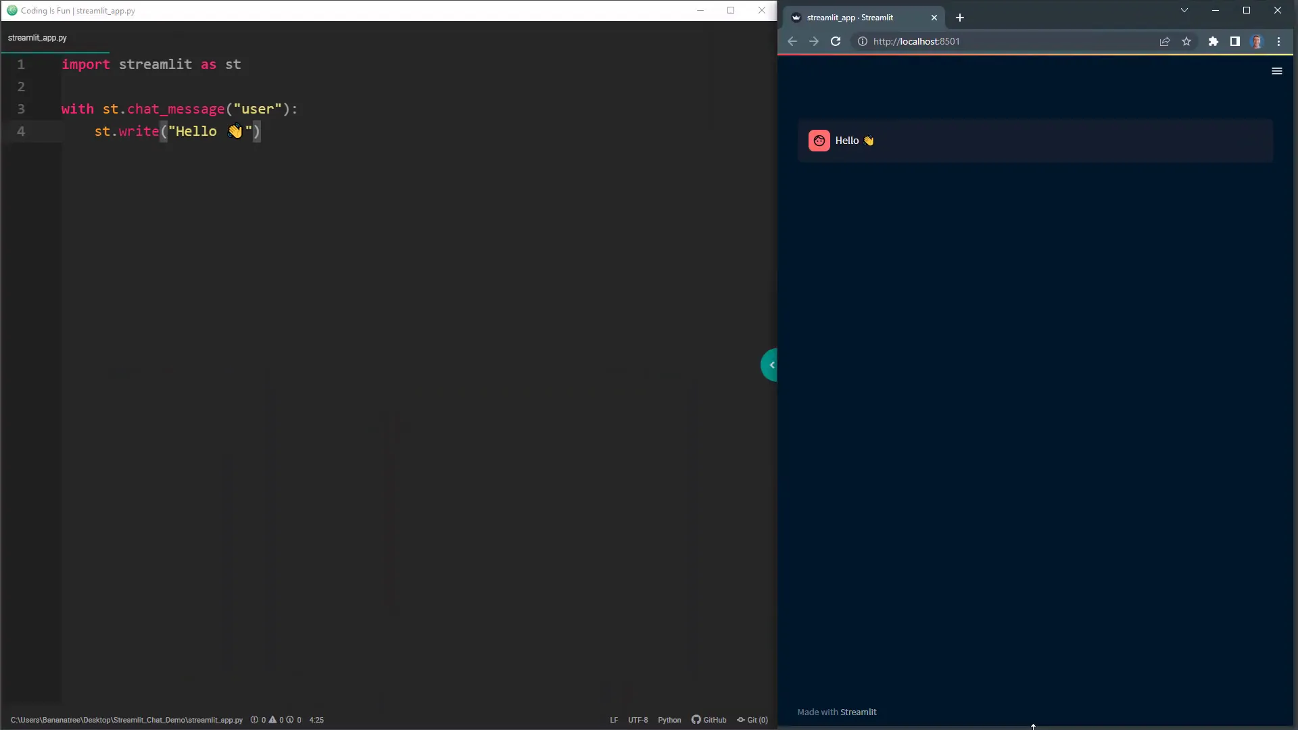Screen dimensions: 1298x730
Task: Click the browser extensions puzzle icon
Action: [1213, 41]
